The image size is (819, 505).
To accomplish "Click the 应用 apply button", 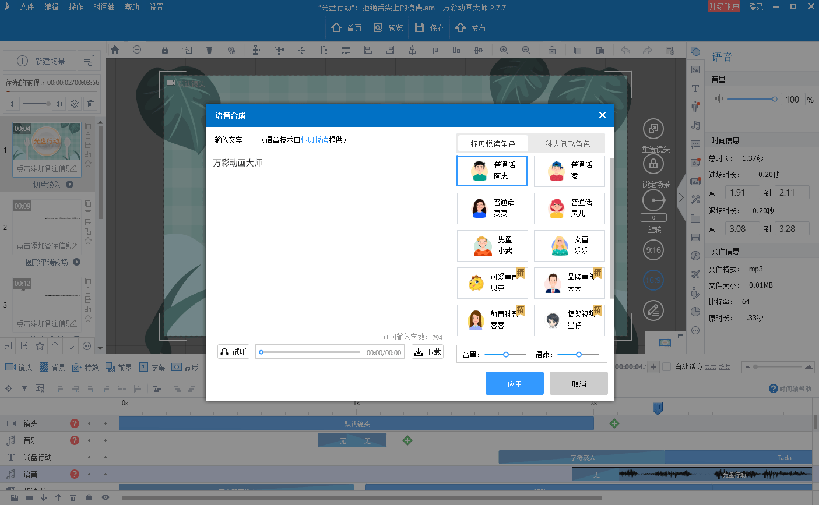I will [515, 384].
